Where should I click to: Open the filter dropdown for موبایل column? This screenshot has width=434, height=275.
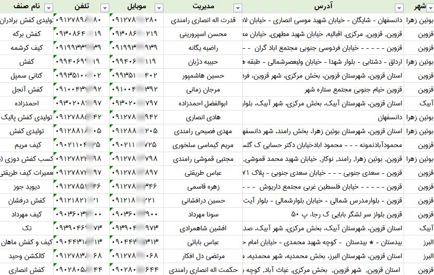[x=159, y=8]
